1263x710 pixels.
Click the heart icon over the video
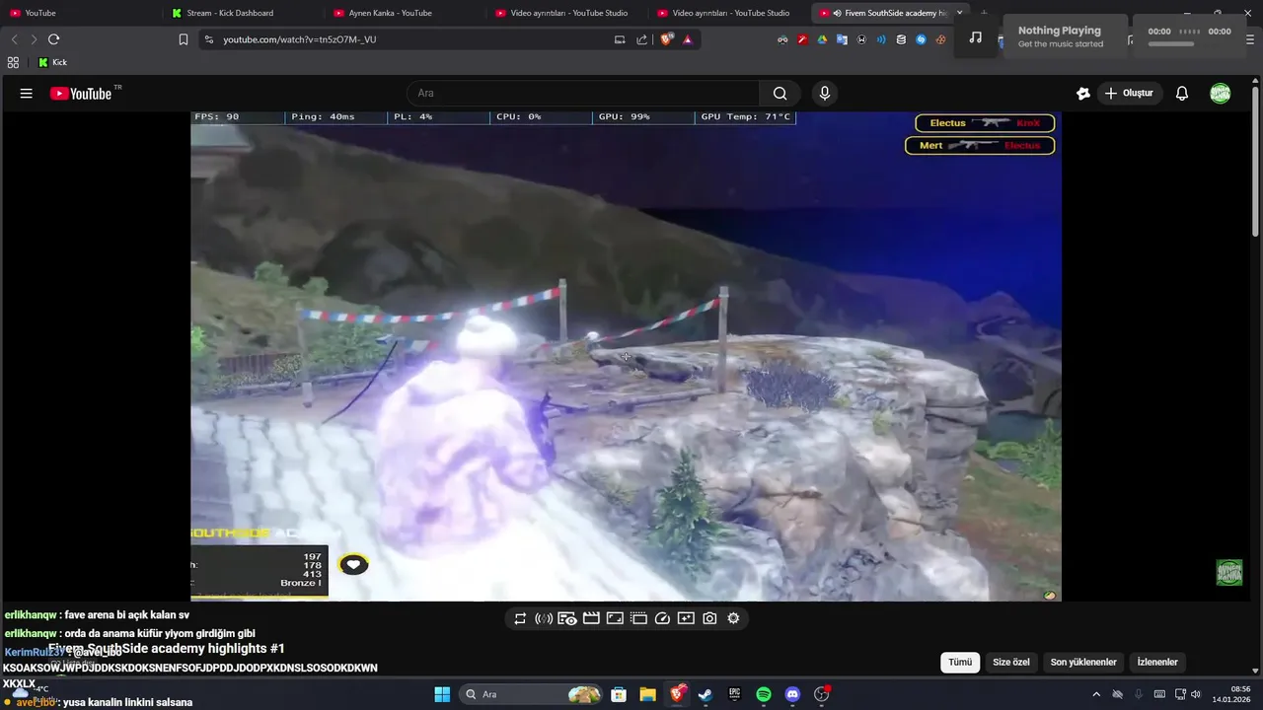pos(353,564)
